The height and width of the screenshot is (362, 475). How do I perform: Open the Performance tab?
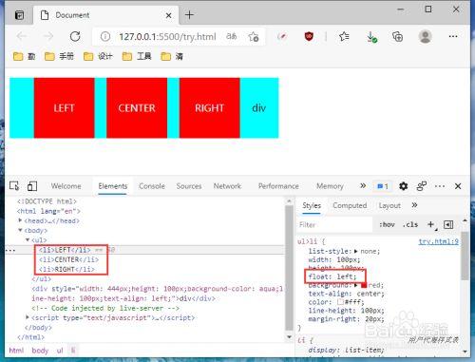[x=278, y=186]
